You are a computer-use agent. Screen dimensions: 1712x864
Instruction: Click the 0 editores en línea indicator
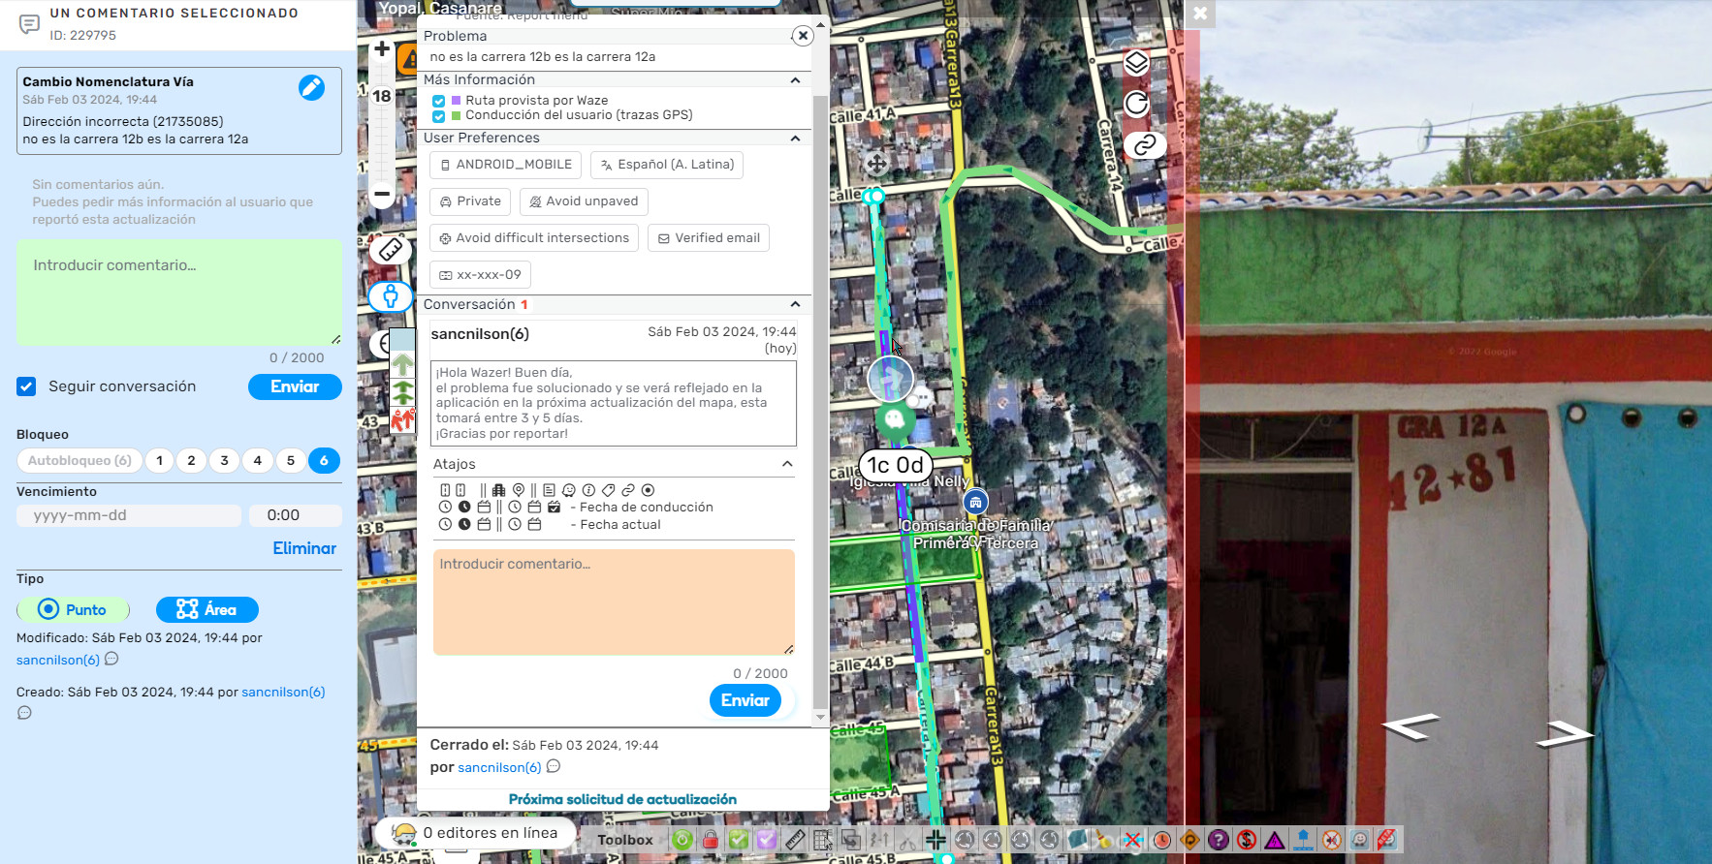click(475, 833)
